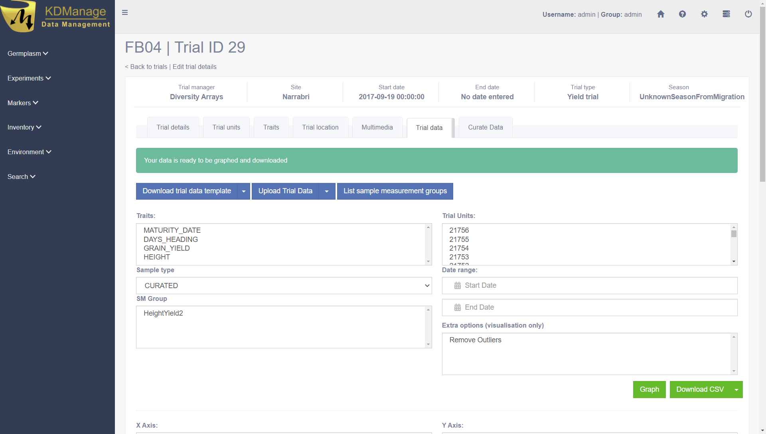Image resolution: width=766 pixels, height=434 pixels.
Task: Open Upload Trial Data dropdown arrow
Action: coord(327,191)
